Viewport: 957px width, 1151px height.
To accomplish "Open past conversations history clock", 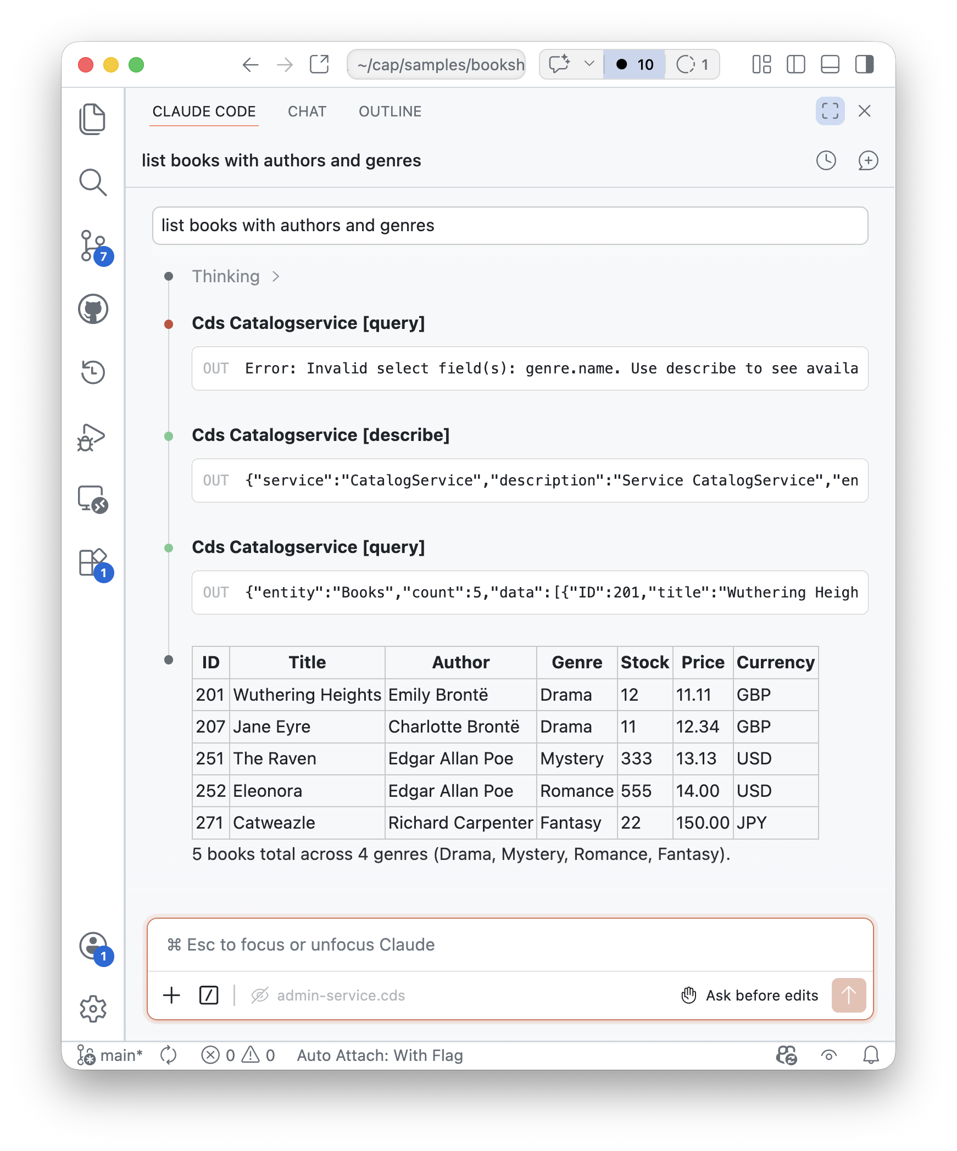I will click(826, 160).
